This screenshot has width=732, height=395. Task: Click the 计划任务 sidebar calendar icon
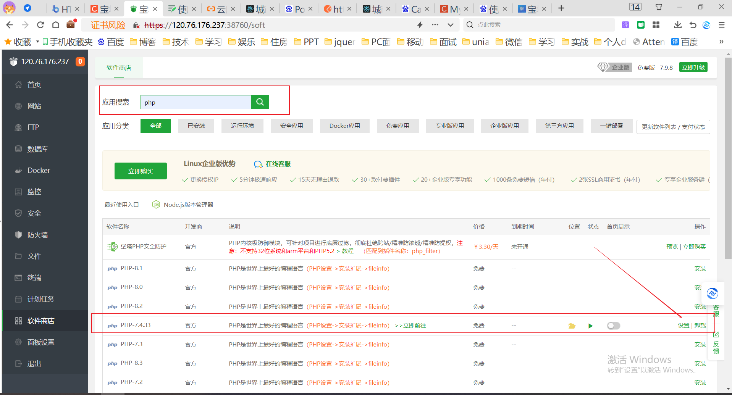tap(18, 299)
